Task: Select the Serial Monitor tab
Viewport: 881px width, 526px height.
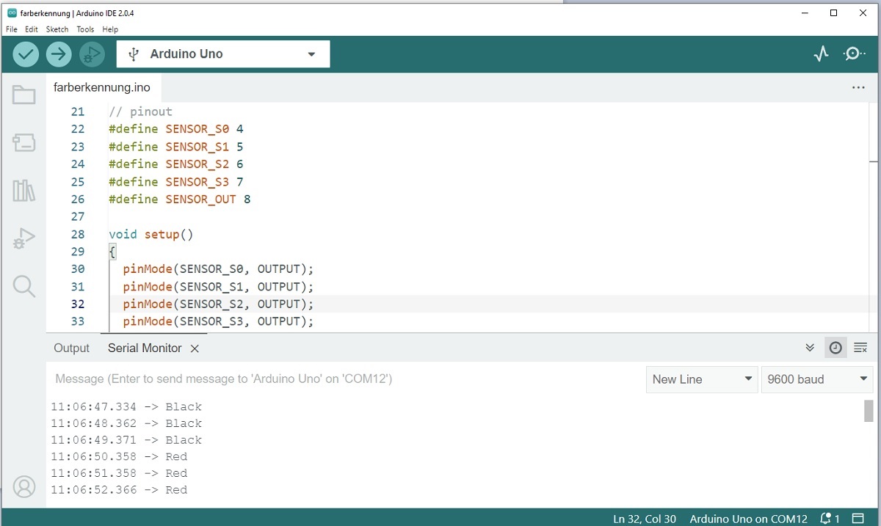Action: pyautogui.click(x=145, y=348)
